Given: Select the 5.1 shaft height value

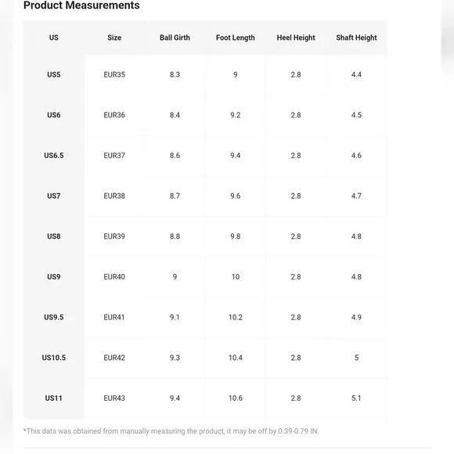Looking at the screenshot, I should pyautogui.click(x=356, y=398).
